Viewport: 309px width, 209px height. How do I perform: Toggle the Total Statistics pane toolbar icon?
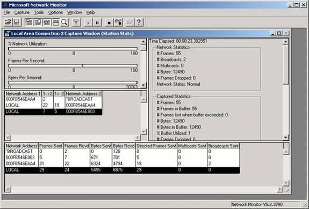(x=38, y=22)
